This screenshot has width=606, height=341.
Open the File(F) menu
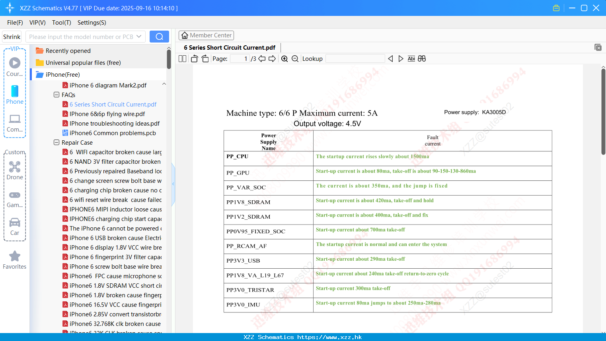click(x=15, y=23)
